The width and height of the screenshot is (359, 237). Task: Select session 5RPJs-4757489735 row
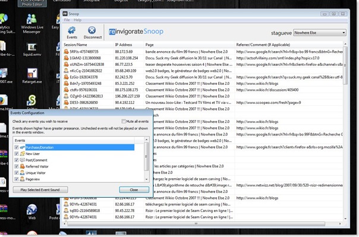203,52
